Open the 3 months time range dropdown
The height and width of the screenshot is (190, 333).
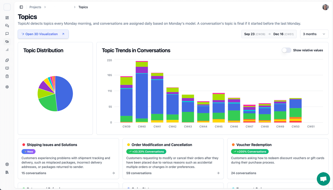pos(314,34)
